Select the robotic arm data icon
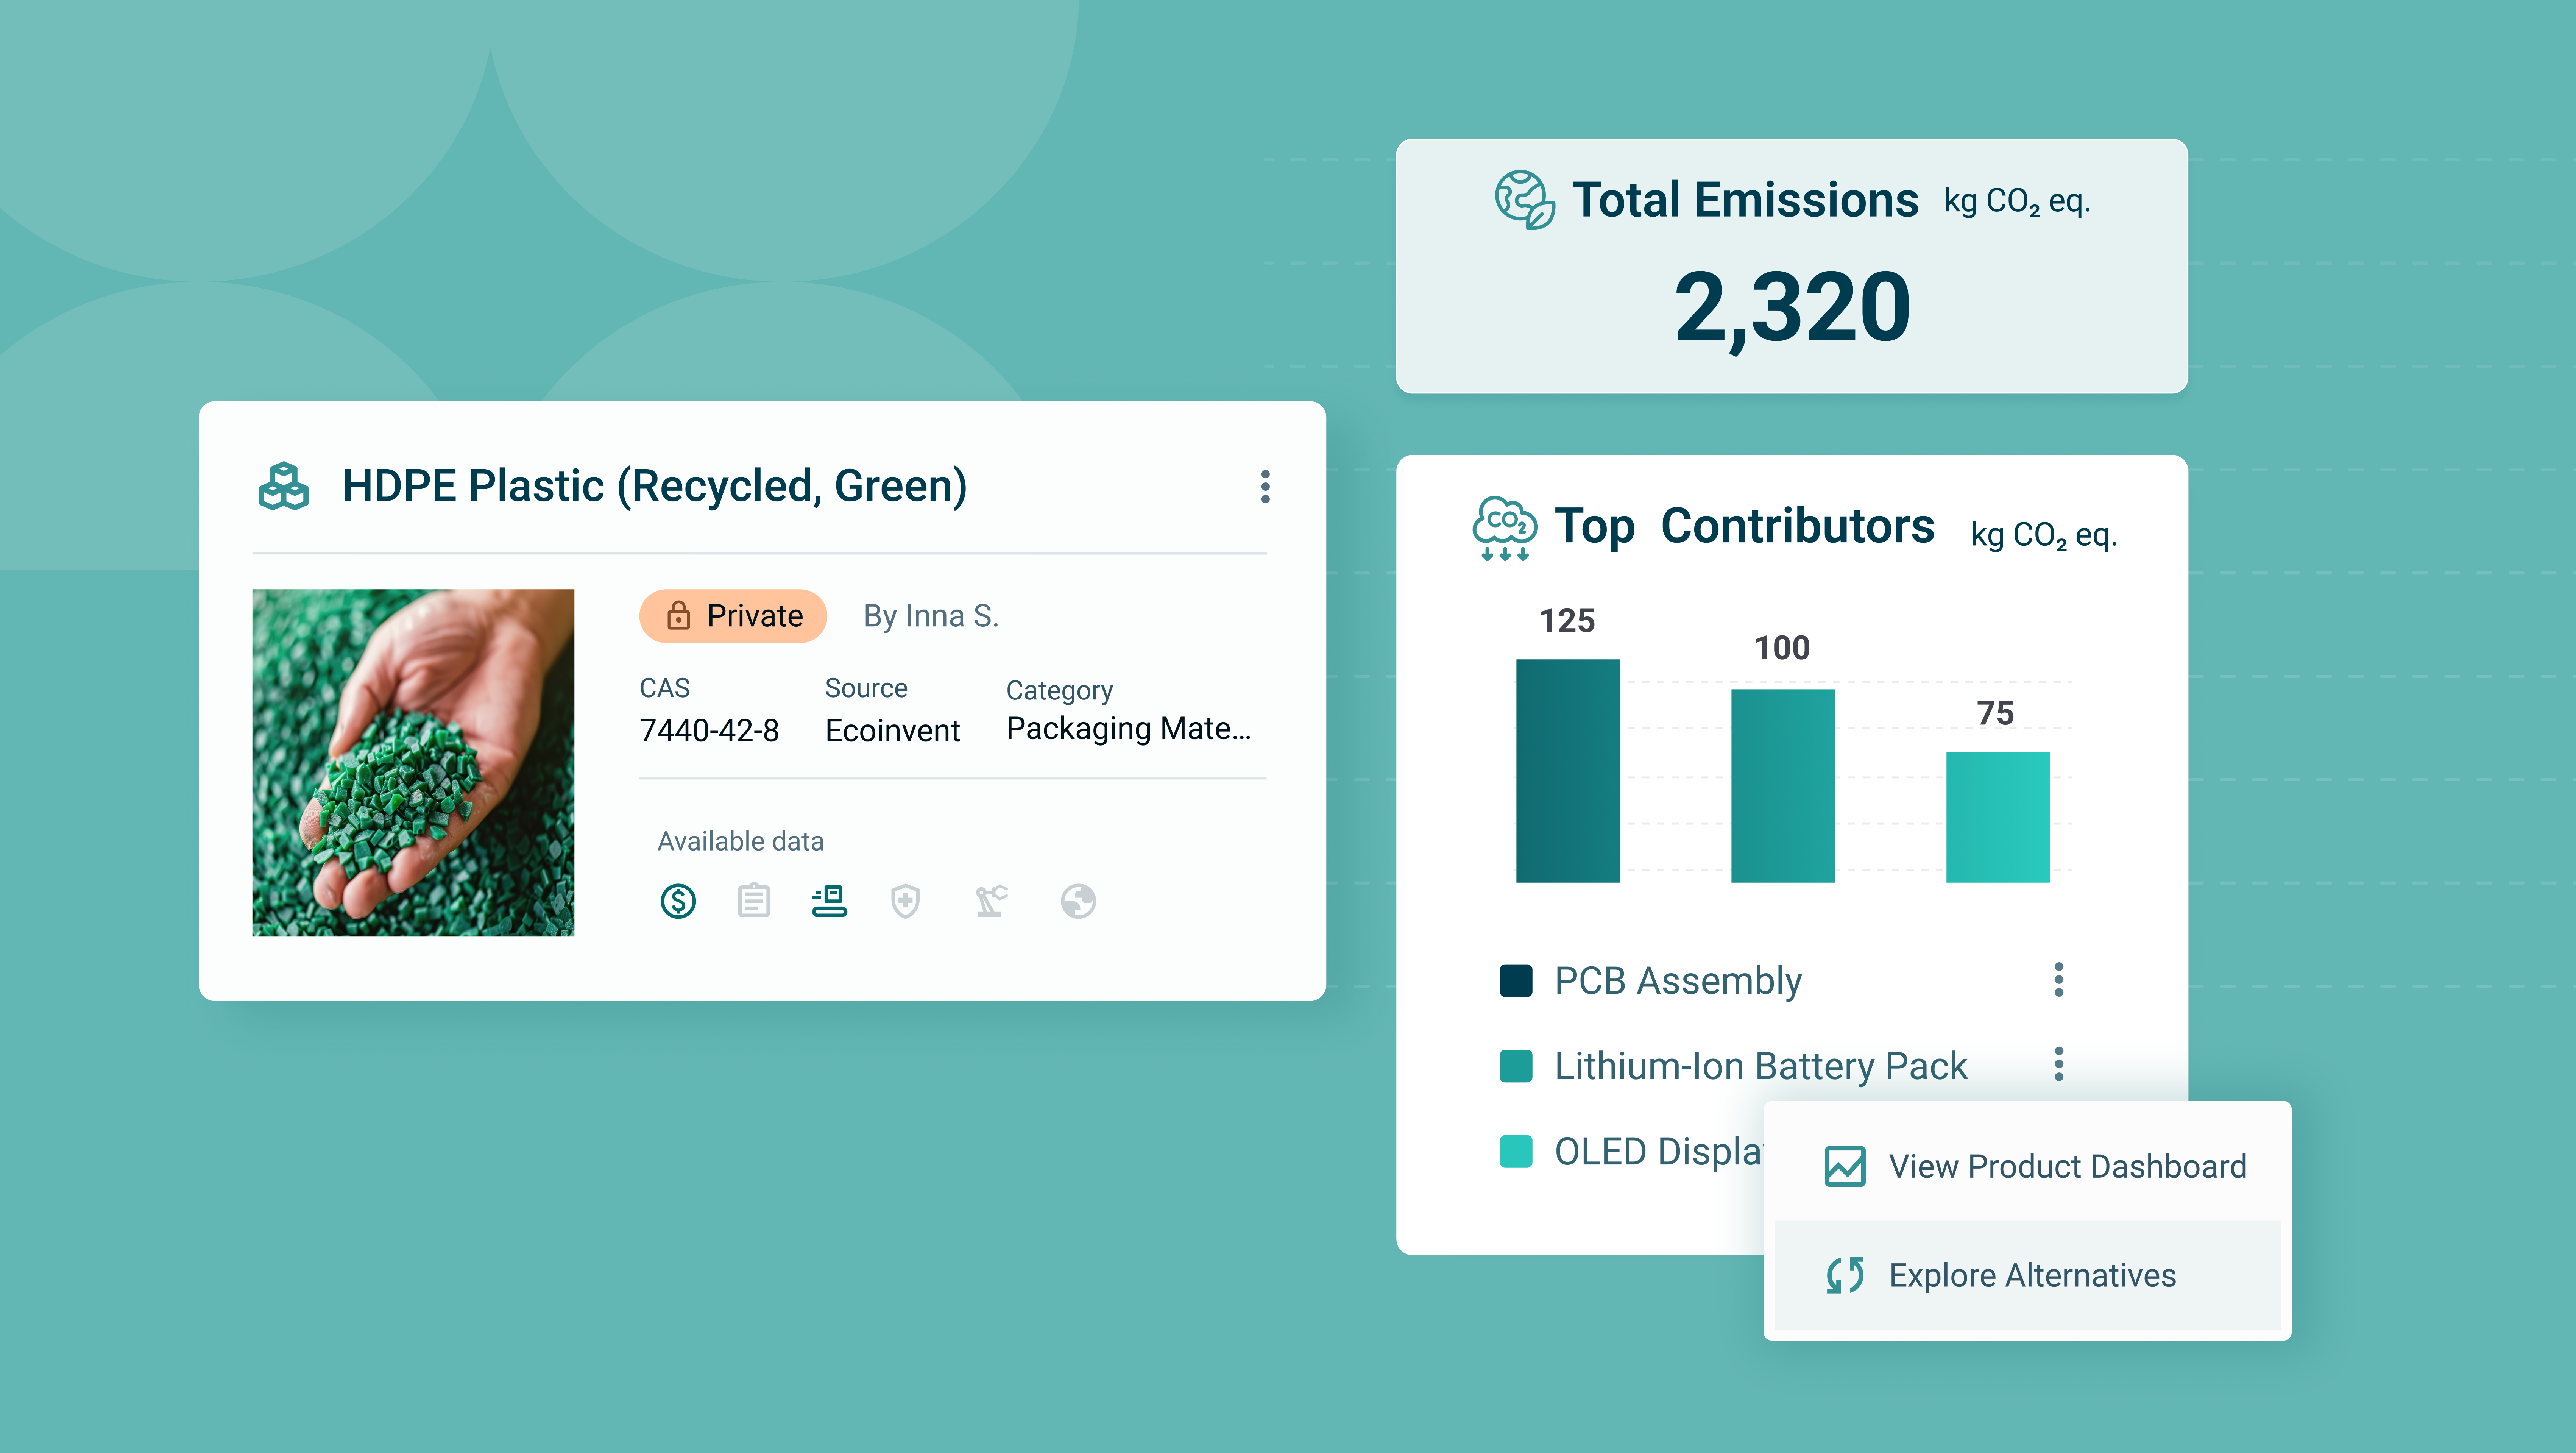Viewport: 2576px width, 1453px height. pyautogui.click(x=991, y=901)
